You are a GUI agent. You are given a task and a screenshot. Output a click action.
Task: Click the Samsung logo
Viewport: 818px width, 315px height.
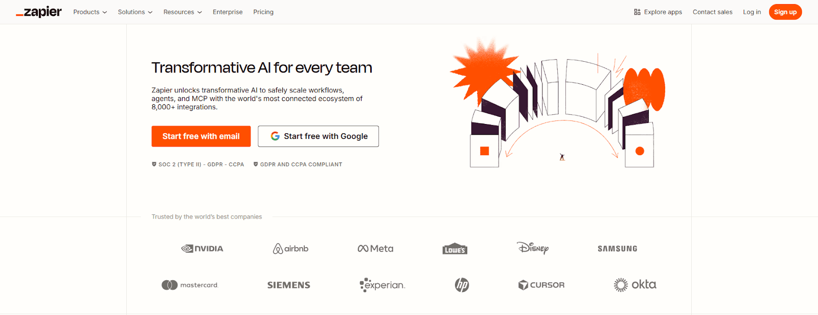point(618,249)
